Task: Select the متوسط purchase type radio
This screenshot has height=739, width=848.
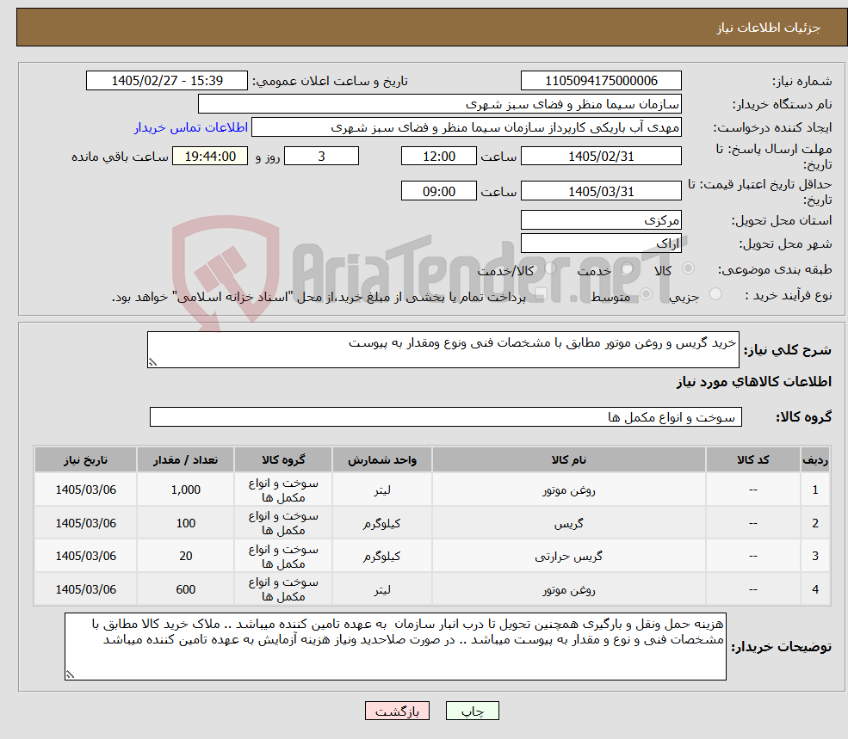Action: pyautogui.click(x=646, y=294)
